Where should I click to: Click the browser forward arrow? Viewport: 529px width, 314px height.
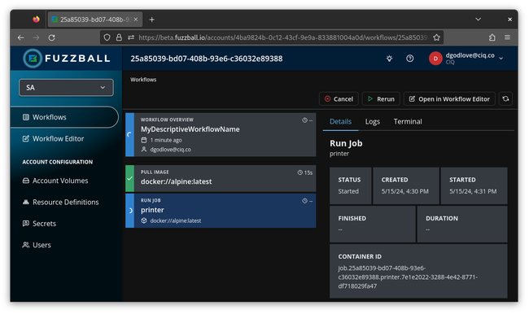36,37
